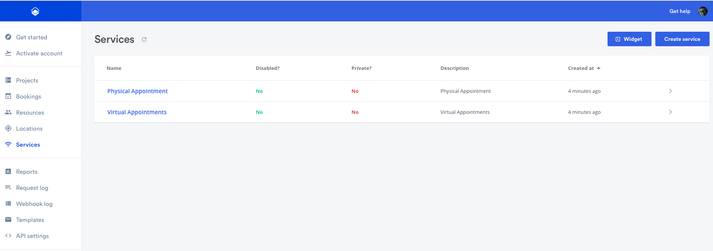Sort by Description column header

(455, 68)
